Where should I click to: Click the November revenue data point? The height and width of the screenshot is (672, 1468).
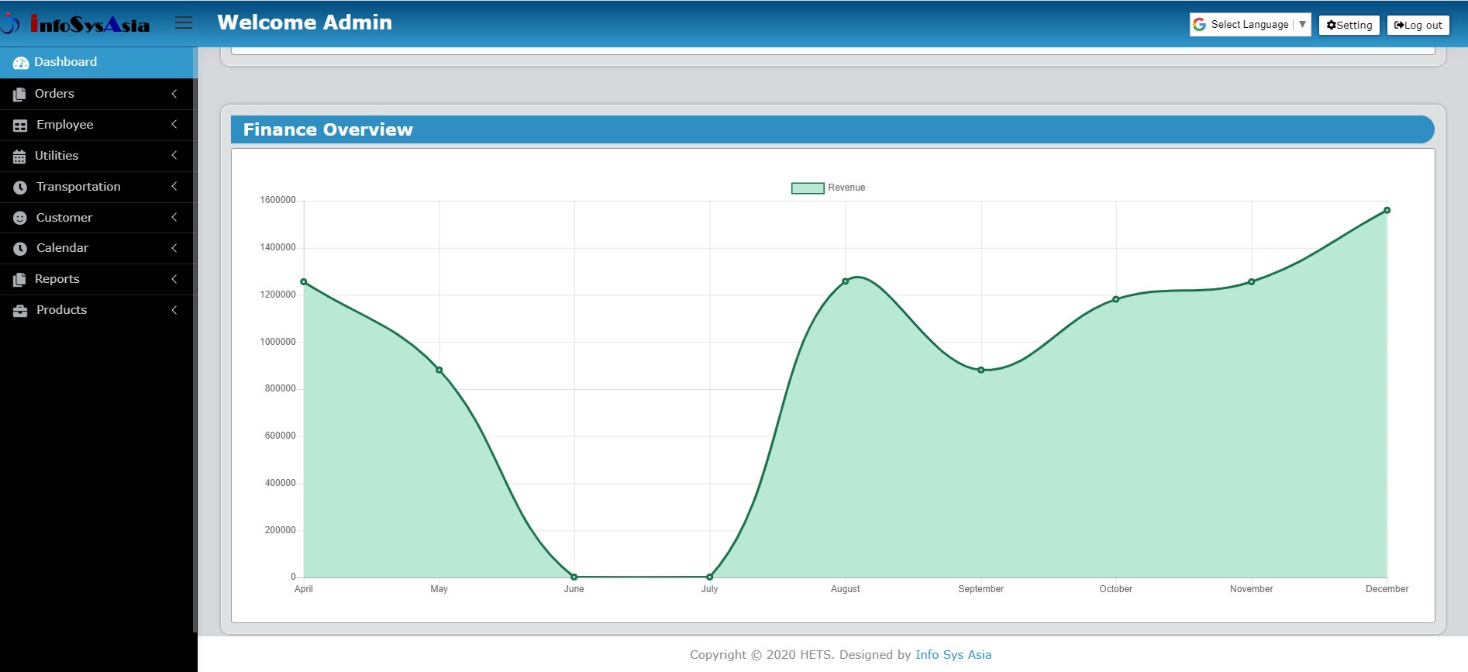point(1252,281)
